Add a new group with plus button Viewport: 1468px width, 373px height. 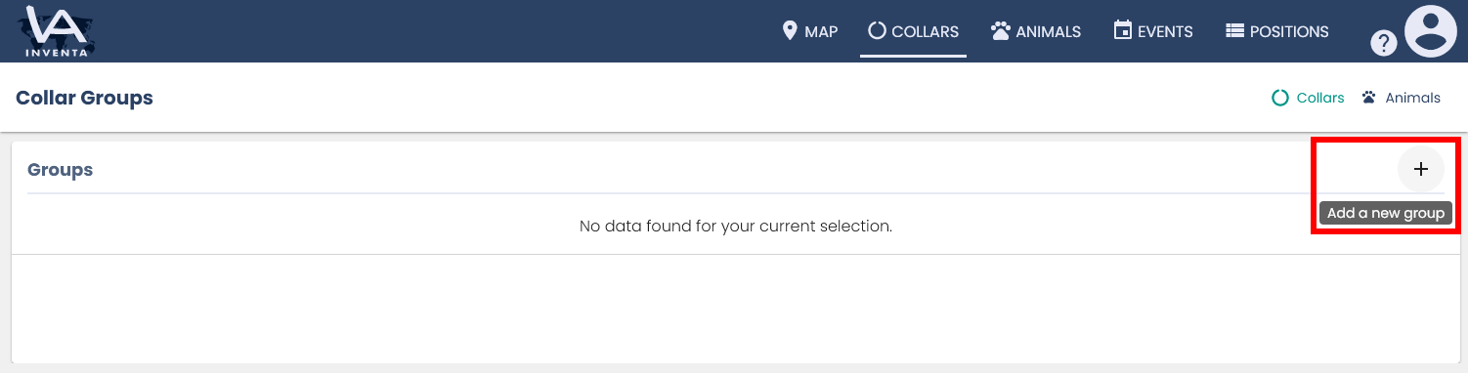pyautogui.click(x=1421, y=169)
